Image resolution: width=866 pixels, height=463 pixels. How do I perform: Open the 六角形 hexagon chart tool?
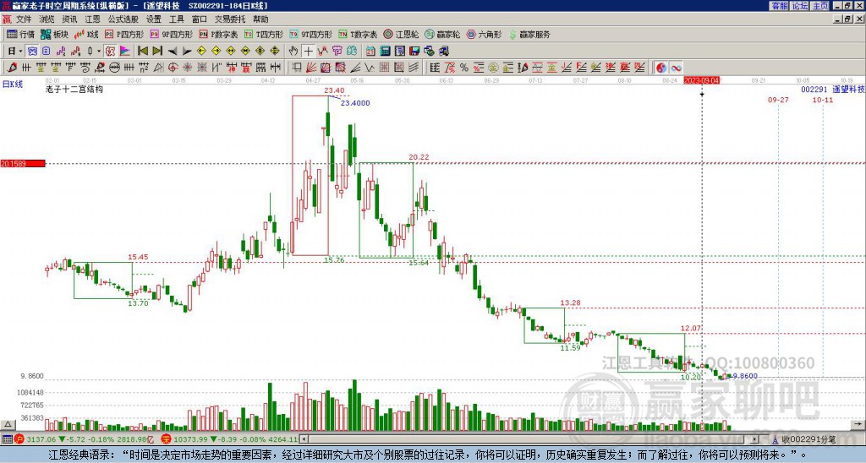[484, 34]
